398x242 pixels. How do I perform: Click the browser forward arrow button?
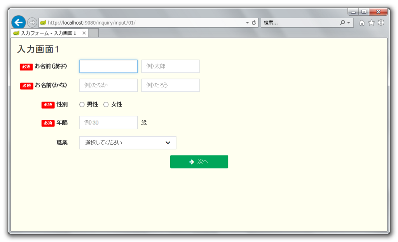[32, 23]
